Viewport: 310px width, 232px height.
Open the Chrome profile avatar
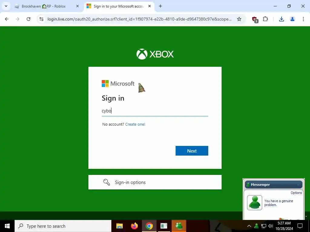[292, 19]
